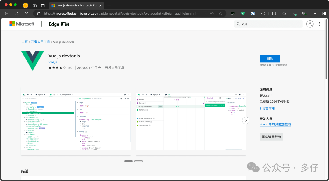329x181 pixels.
Task: Open the 1 语言可用 link
Action: point(267,108)
